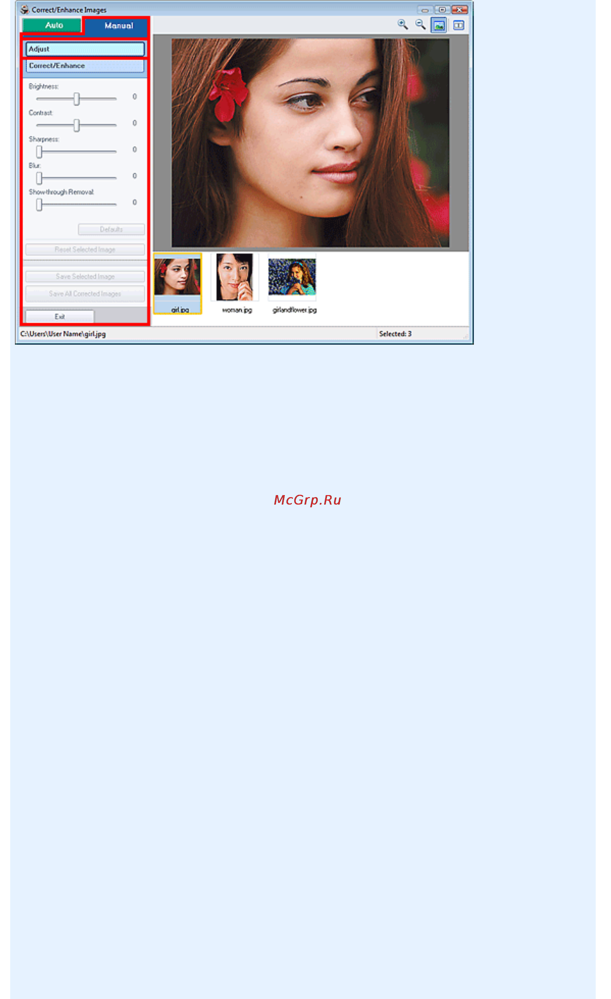
Task: Click the main preview image
Action: pos(310,143)
